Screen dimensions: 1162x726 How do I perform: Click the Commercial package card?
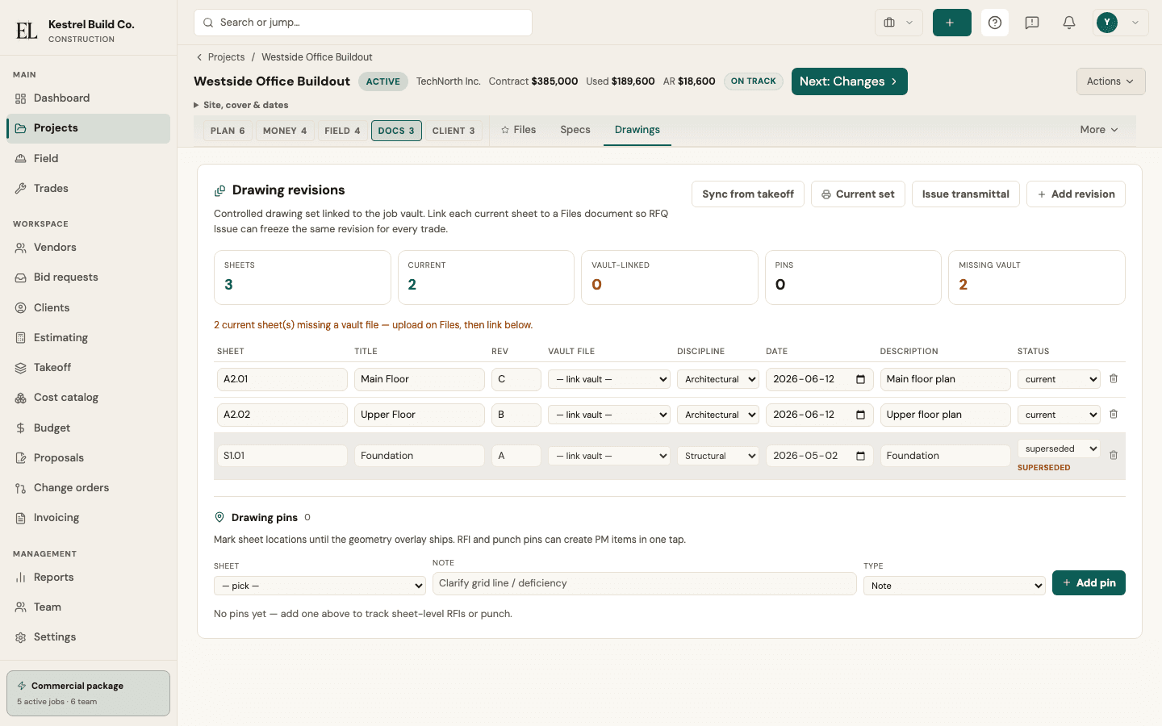[x=88, y=693]
